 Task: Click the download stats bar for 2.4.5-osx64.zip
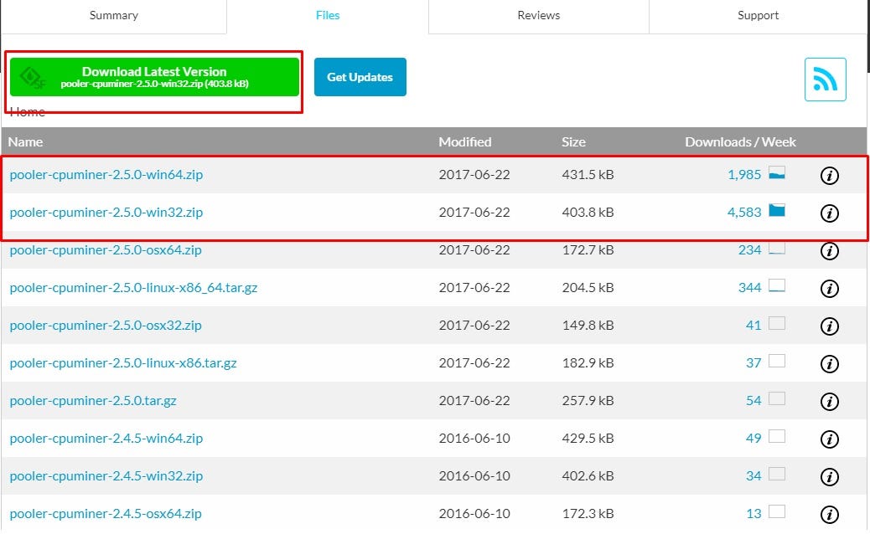pyautogui.click(x=777, y=512)
